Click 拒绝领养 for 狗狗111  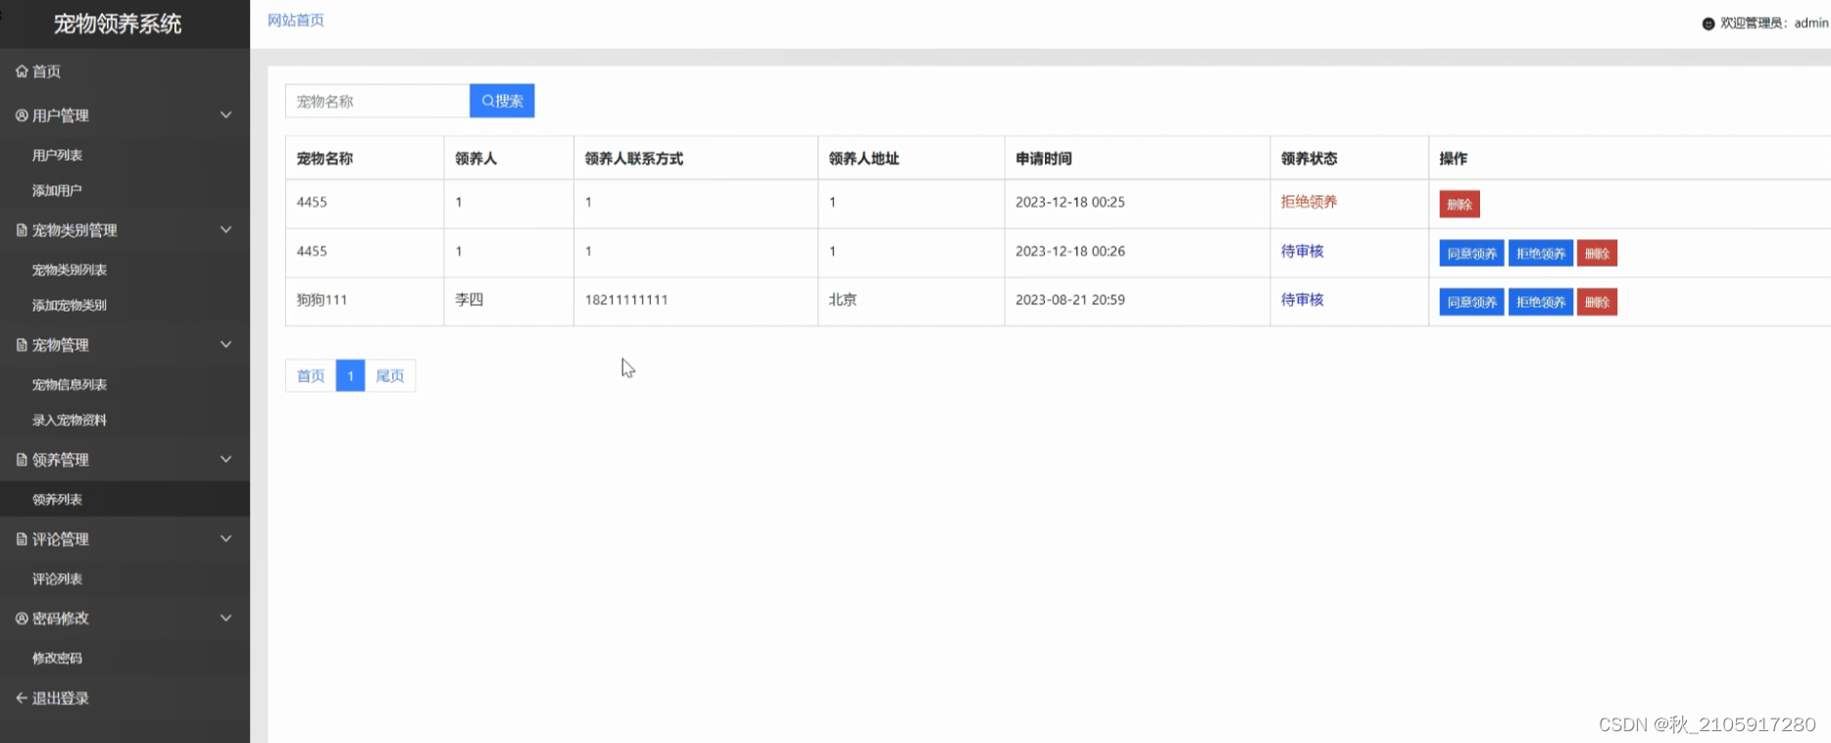point(1541,302)
